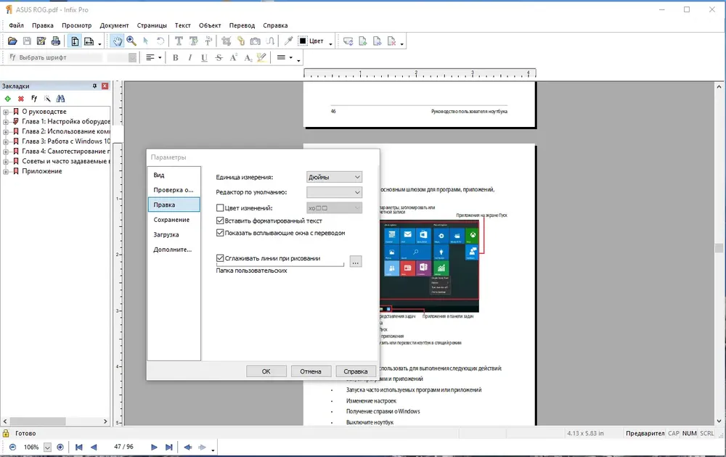Activate the Zoom magnifier tool
This screenshot has width=726, height=457.
point(131,41)
